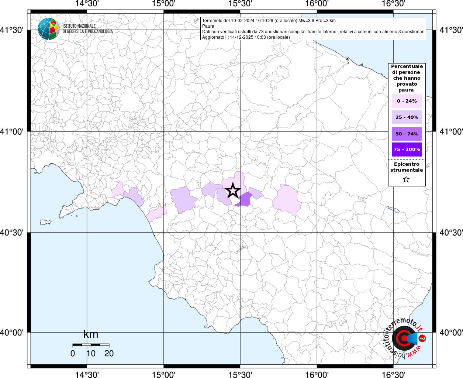
Task: Click the scale bar's 10 value
Action: pyautogui.click(x=91, y=353)
